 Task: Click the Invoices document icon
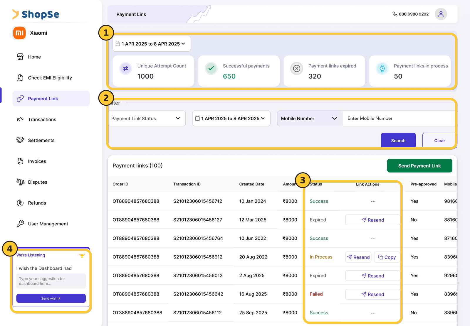pos(20,161)
